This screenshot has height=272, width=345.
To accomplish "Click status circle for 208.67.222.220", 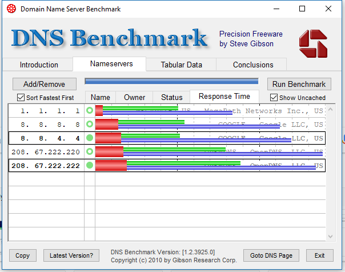I will [x=90, y=151].
